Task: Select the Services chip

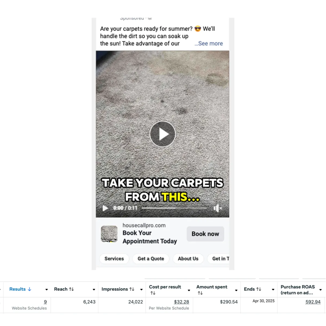Action: (114, 259)
